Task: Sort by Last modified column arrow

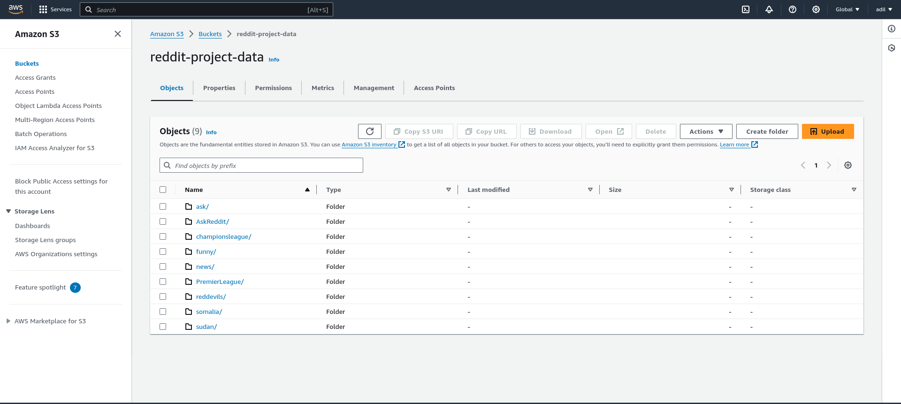Action: 590,190
